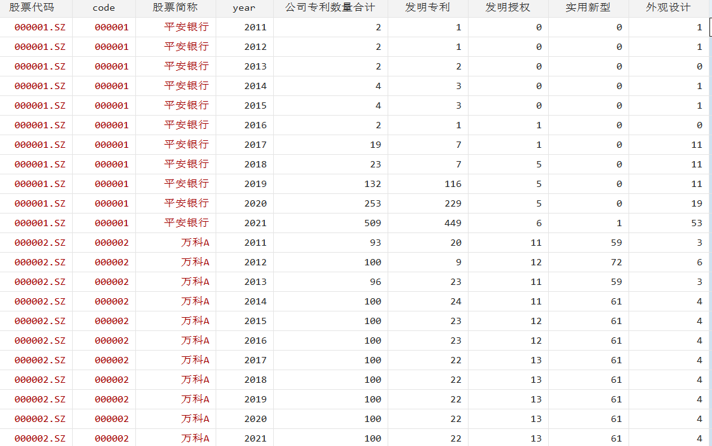Select invention grants value 6
Viewport: 712px width, 446px height.
click(539, 222)
